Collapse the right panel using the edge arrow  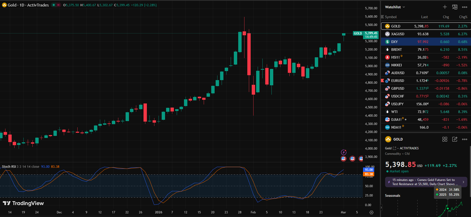click(x=381, y=207)
